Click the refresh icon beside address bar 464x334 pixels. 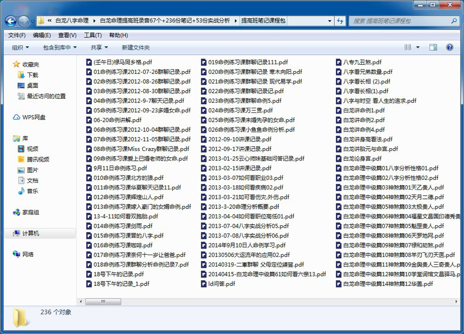click(x=340, y=21)
